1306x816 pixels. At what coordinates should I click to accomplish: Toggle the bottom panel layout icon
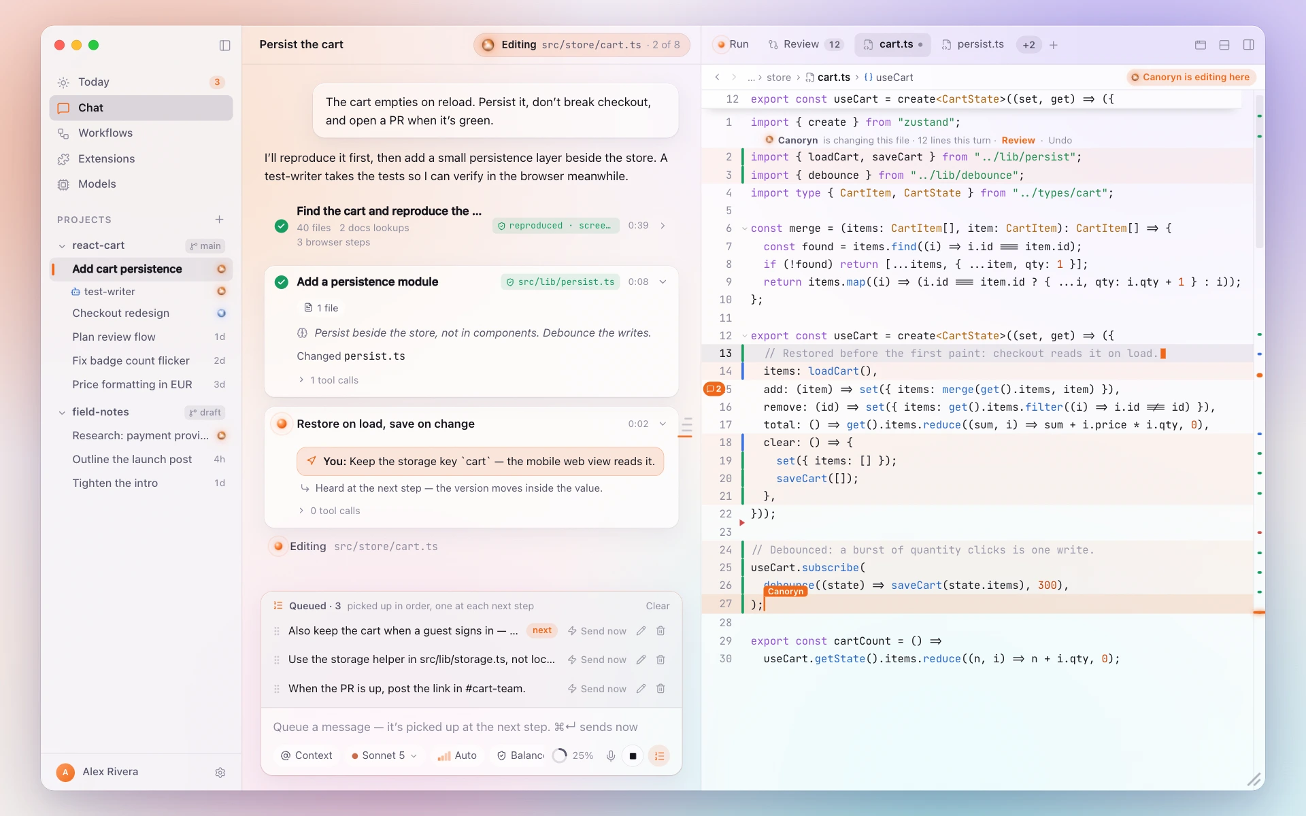coord(1224,45)
